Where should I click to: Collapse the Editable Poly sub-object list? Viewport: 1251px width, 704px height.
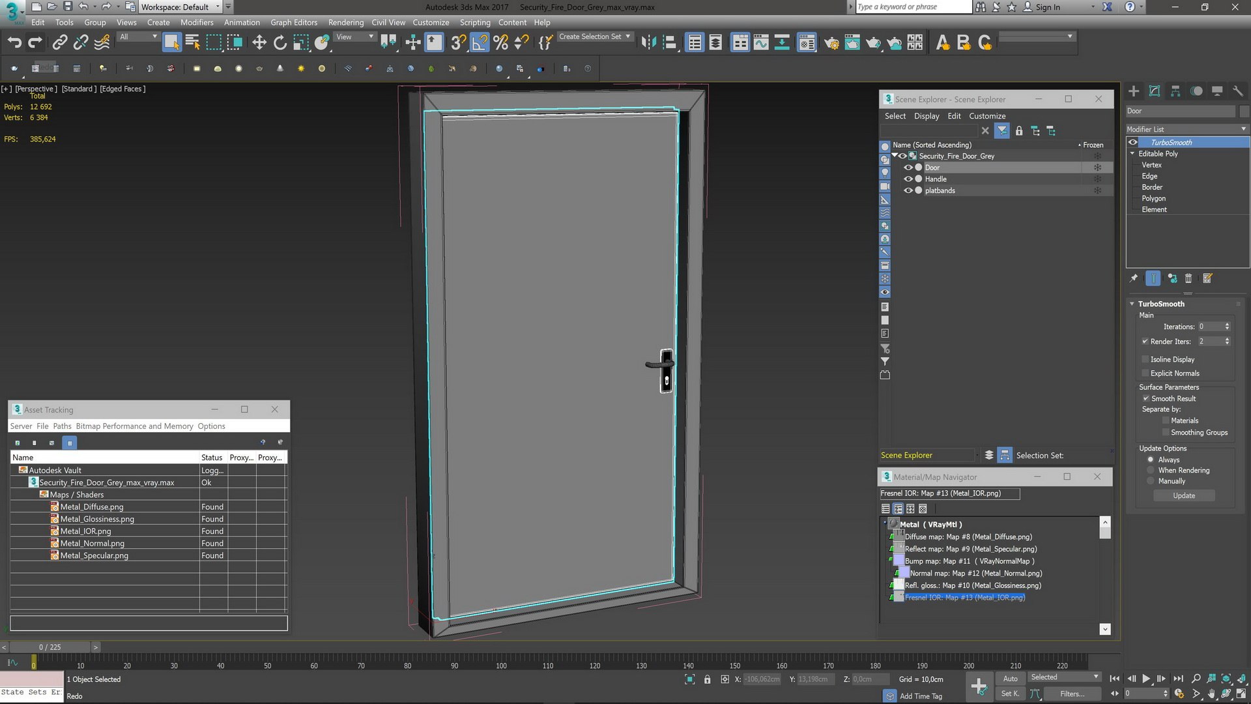point(1132,154)
